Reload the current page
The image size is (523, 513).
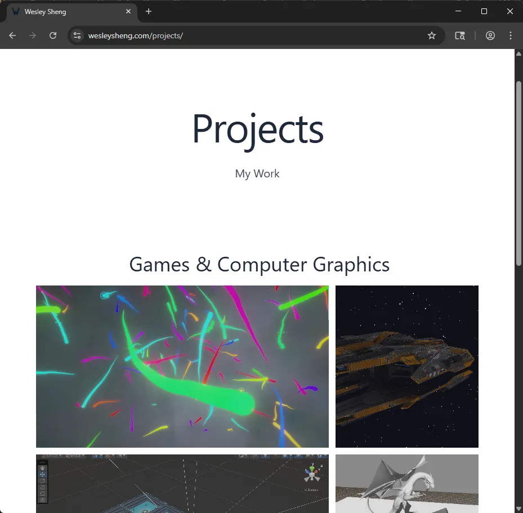pos(53,35)
